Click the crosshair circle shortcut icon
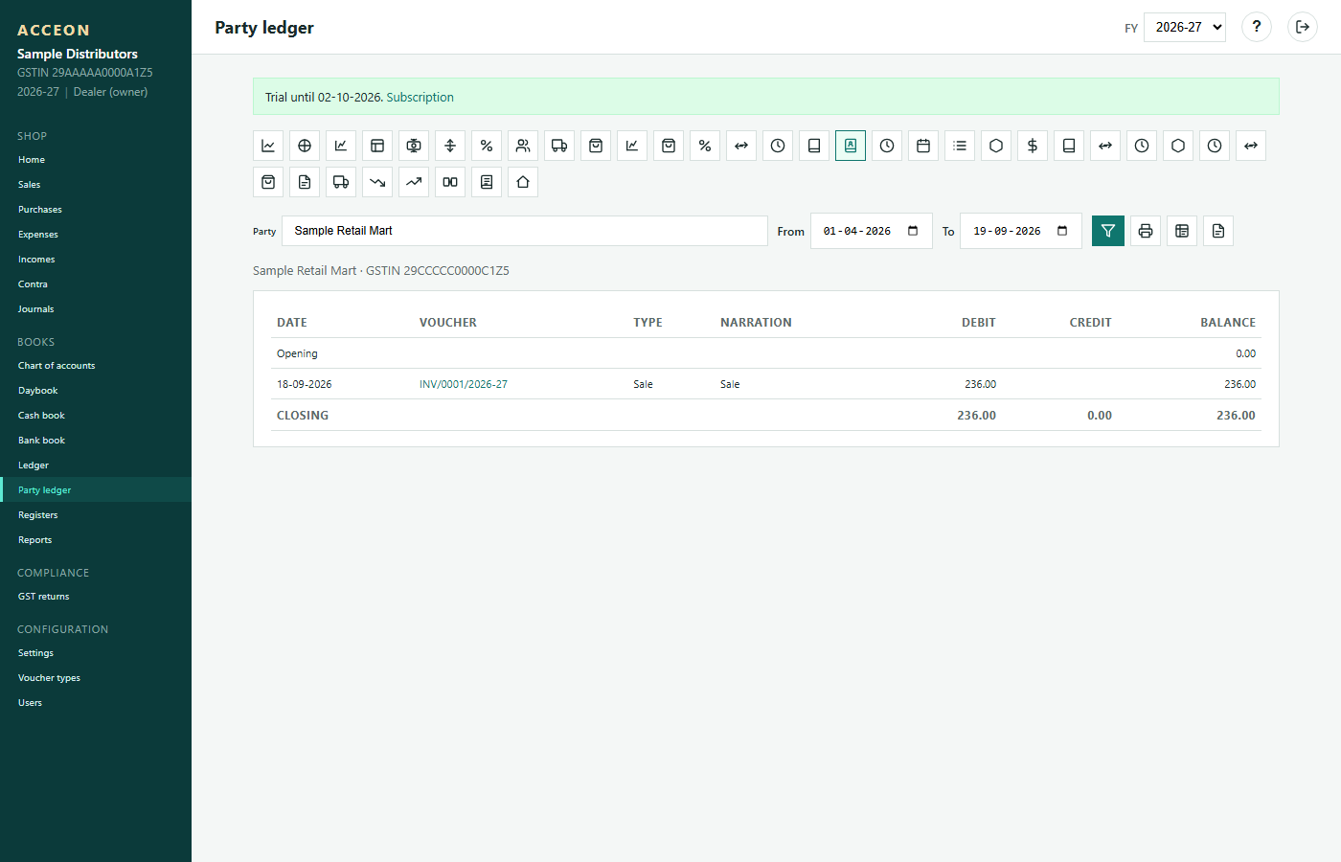 point(305,146)
